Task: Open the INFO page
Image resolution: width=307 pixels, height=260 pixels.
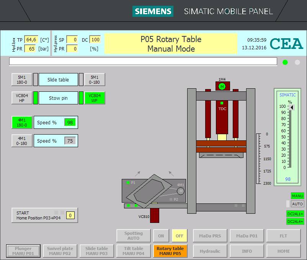Action: 247,251
